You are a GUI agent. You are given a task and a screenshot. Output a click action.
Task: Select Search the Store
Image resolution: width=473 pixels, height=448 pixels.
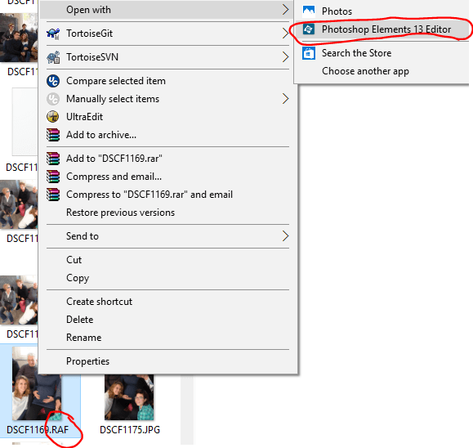pos(382,53)
